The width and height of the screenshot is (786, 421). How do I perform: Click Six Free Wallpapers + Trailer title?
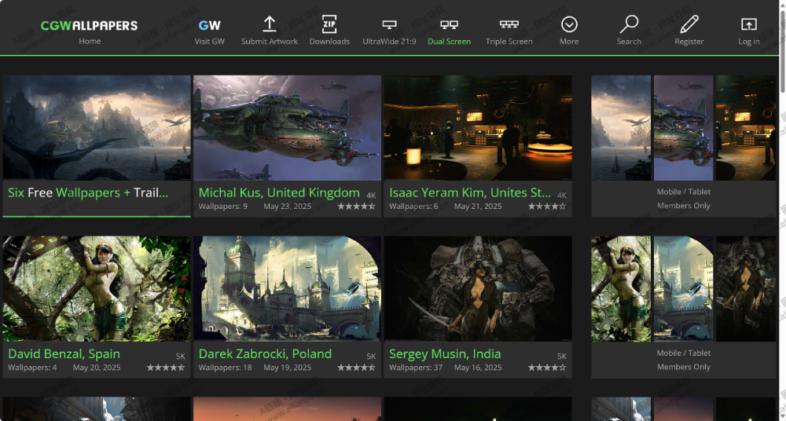tap(88, 193)
